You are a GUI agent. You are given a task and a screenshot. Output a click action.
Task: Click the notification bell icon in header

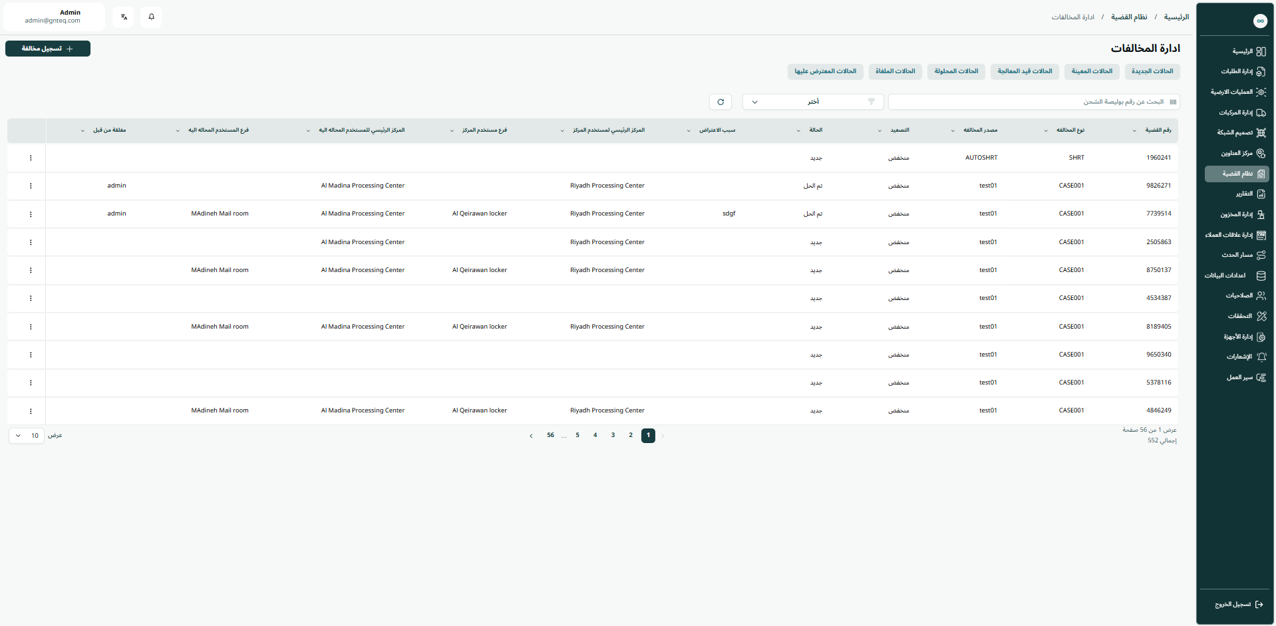click(x=151, y=17)
